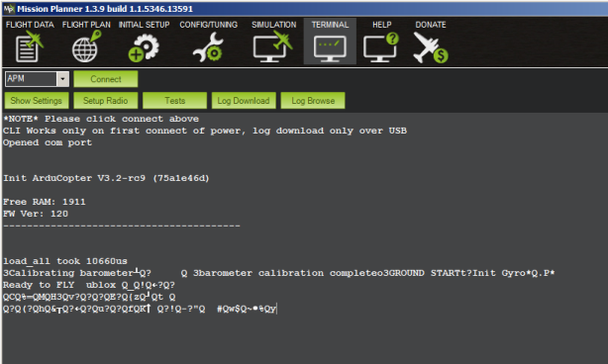Click the 'Opened com port' line

click(x=48, y=142)
